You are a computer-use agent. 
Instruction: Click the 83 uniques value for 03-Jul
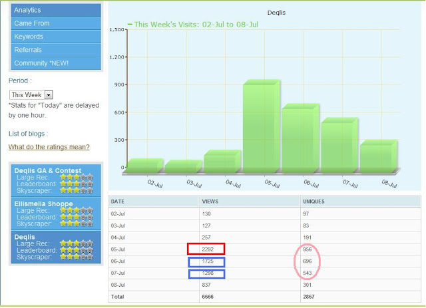pyautogui.click(x=306, y=226)
